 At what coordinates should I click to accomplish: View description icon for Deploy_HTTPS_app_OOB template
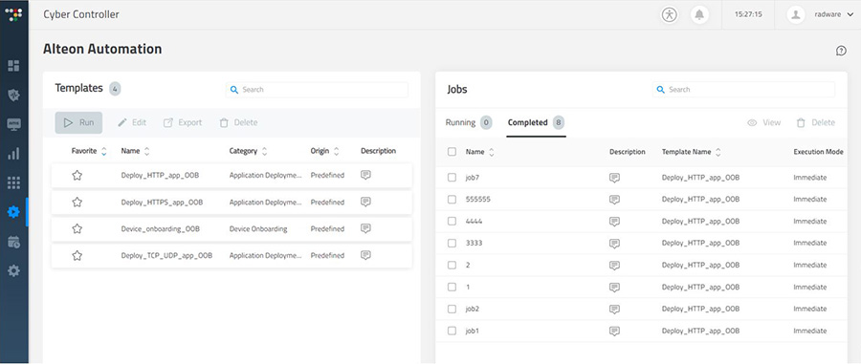[365, 202]
